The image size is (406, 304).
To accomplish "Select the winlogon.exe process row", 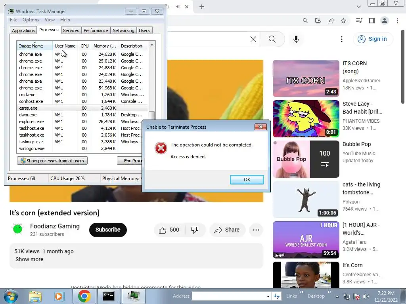I will click(x=79, y=148).
